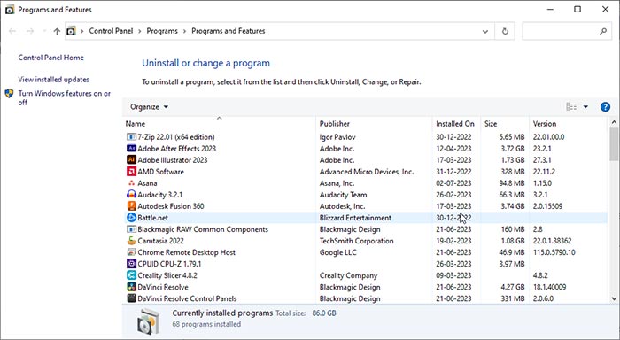Image resolution: width=620 pixels, height=340 pixels.
Task: Click the scrollbar up arrow
Action: (x=614, y=122)
